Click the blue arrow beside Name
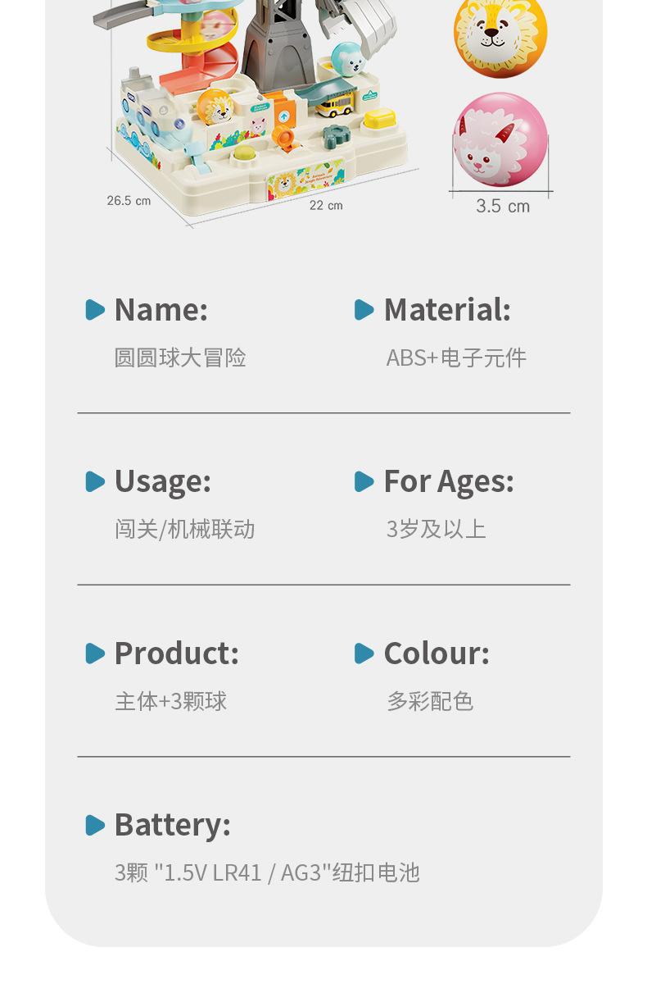The width and height of the screenshot is (647, 1002). click(x=96, y=310)
